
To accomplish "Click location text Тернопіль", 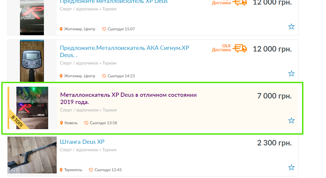I will point(73,170).
